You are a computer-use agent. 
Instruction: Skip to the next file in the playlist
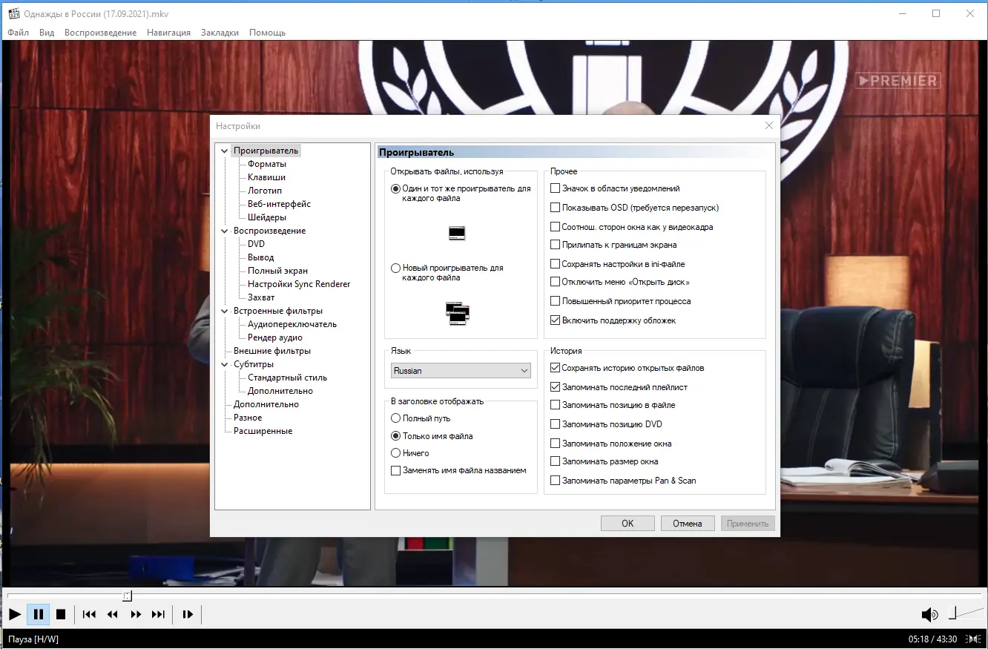click(x=158, y=614)
